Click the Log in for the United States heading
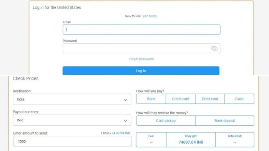The image size is (269, 151). click(x=57, y=8)
